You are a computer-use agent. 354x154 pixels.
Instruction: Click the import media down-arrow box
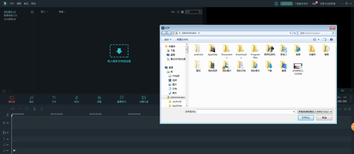(x=119, y=51)
